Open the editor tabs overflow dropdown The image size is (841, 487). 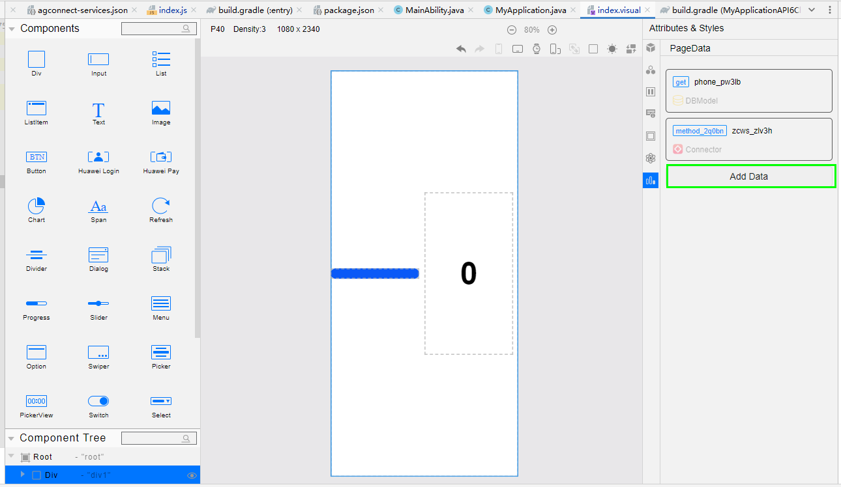[812, 10]
